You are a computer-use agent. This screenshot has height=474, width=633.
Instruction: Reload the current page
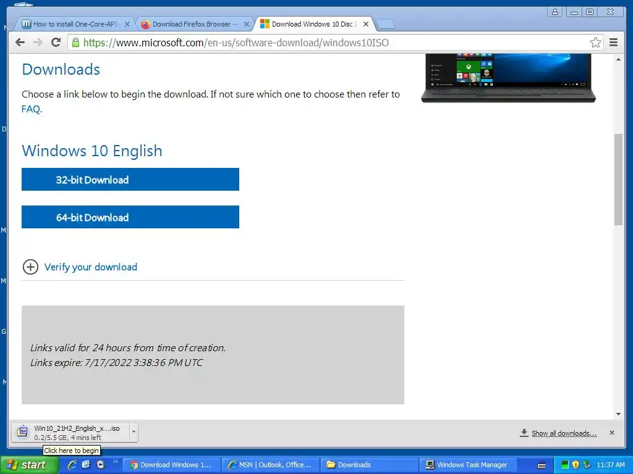pyautogui.click(x=56, y=43)
